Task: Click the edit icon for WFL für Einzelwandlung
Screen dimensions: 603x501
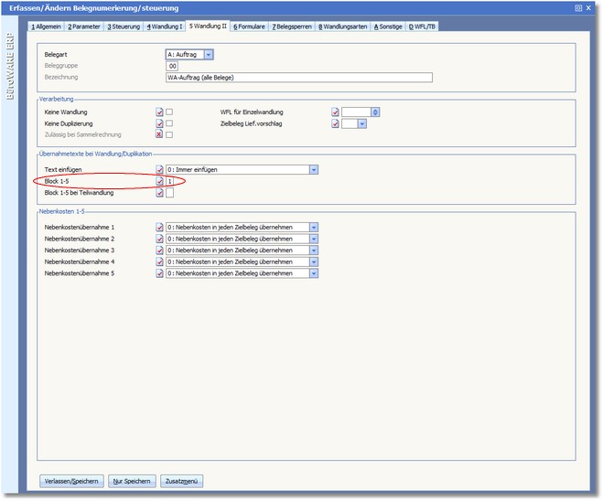Action: coord(335,112)
